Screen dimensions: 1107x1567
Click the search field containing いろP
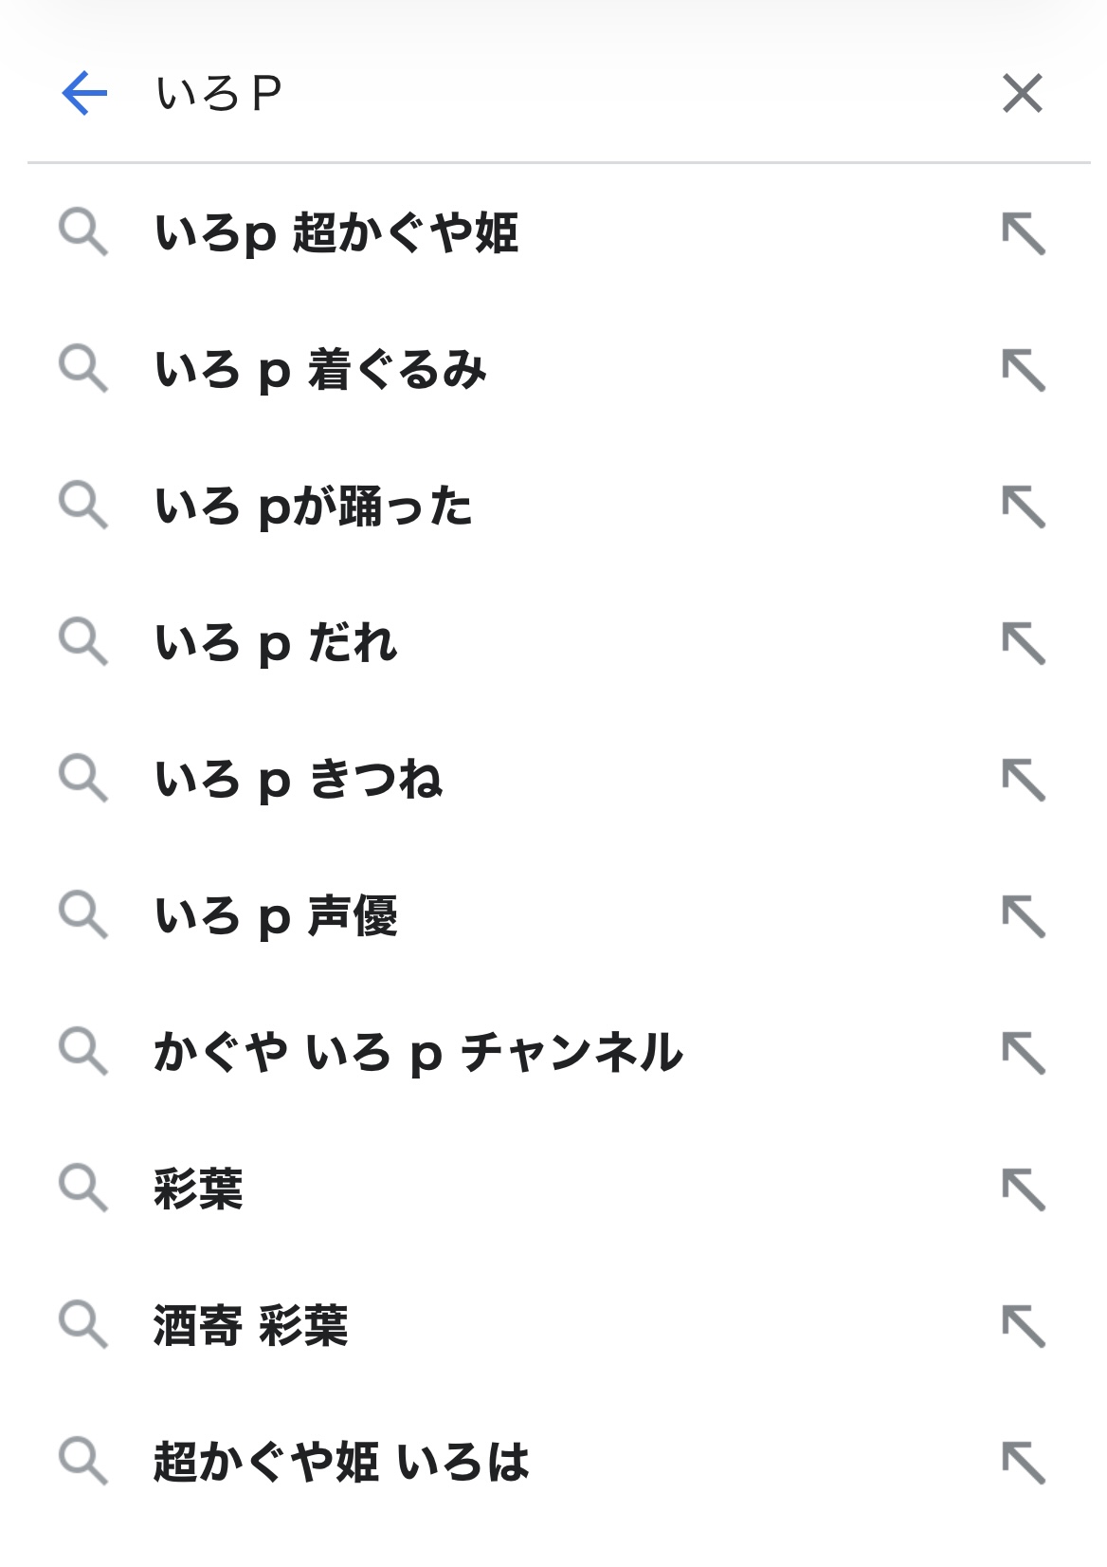click(569, 93)
